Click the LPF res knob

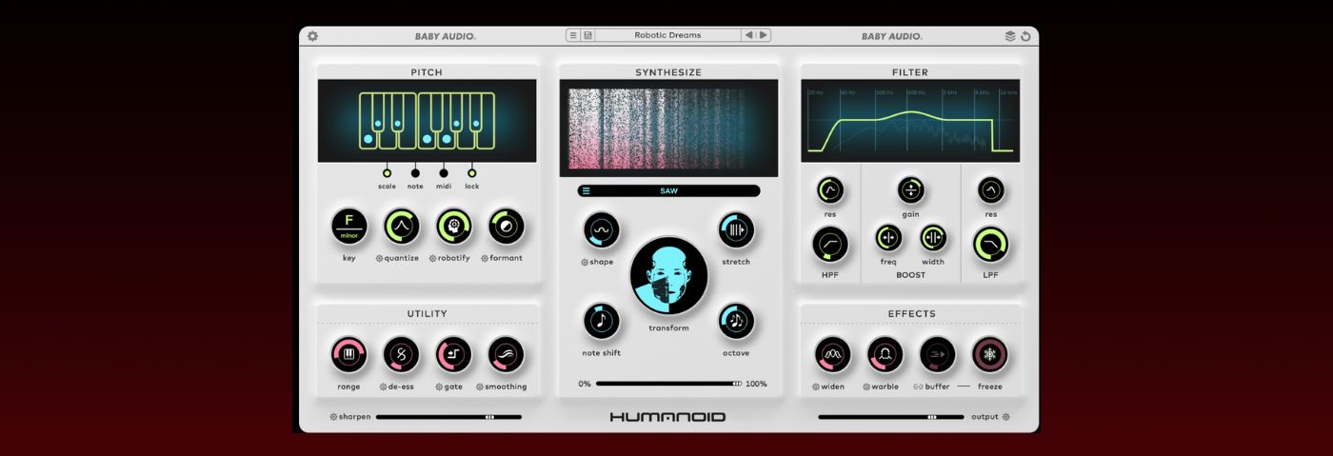click(x=991, y=190)
